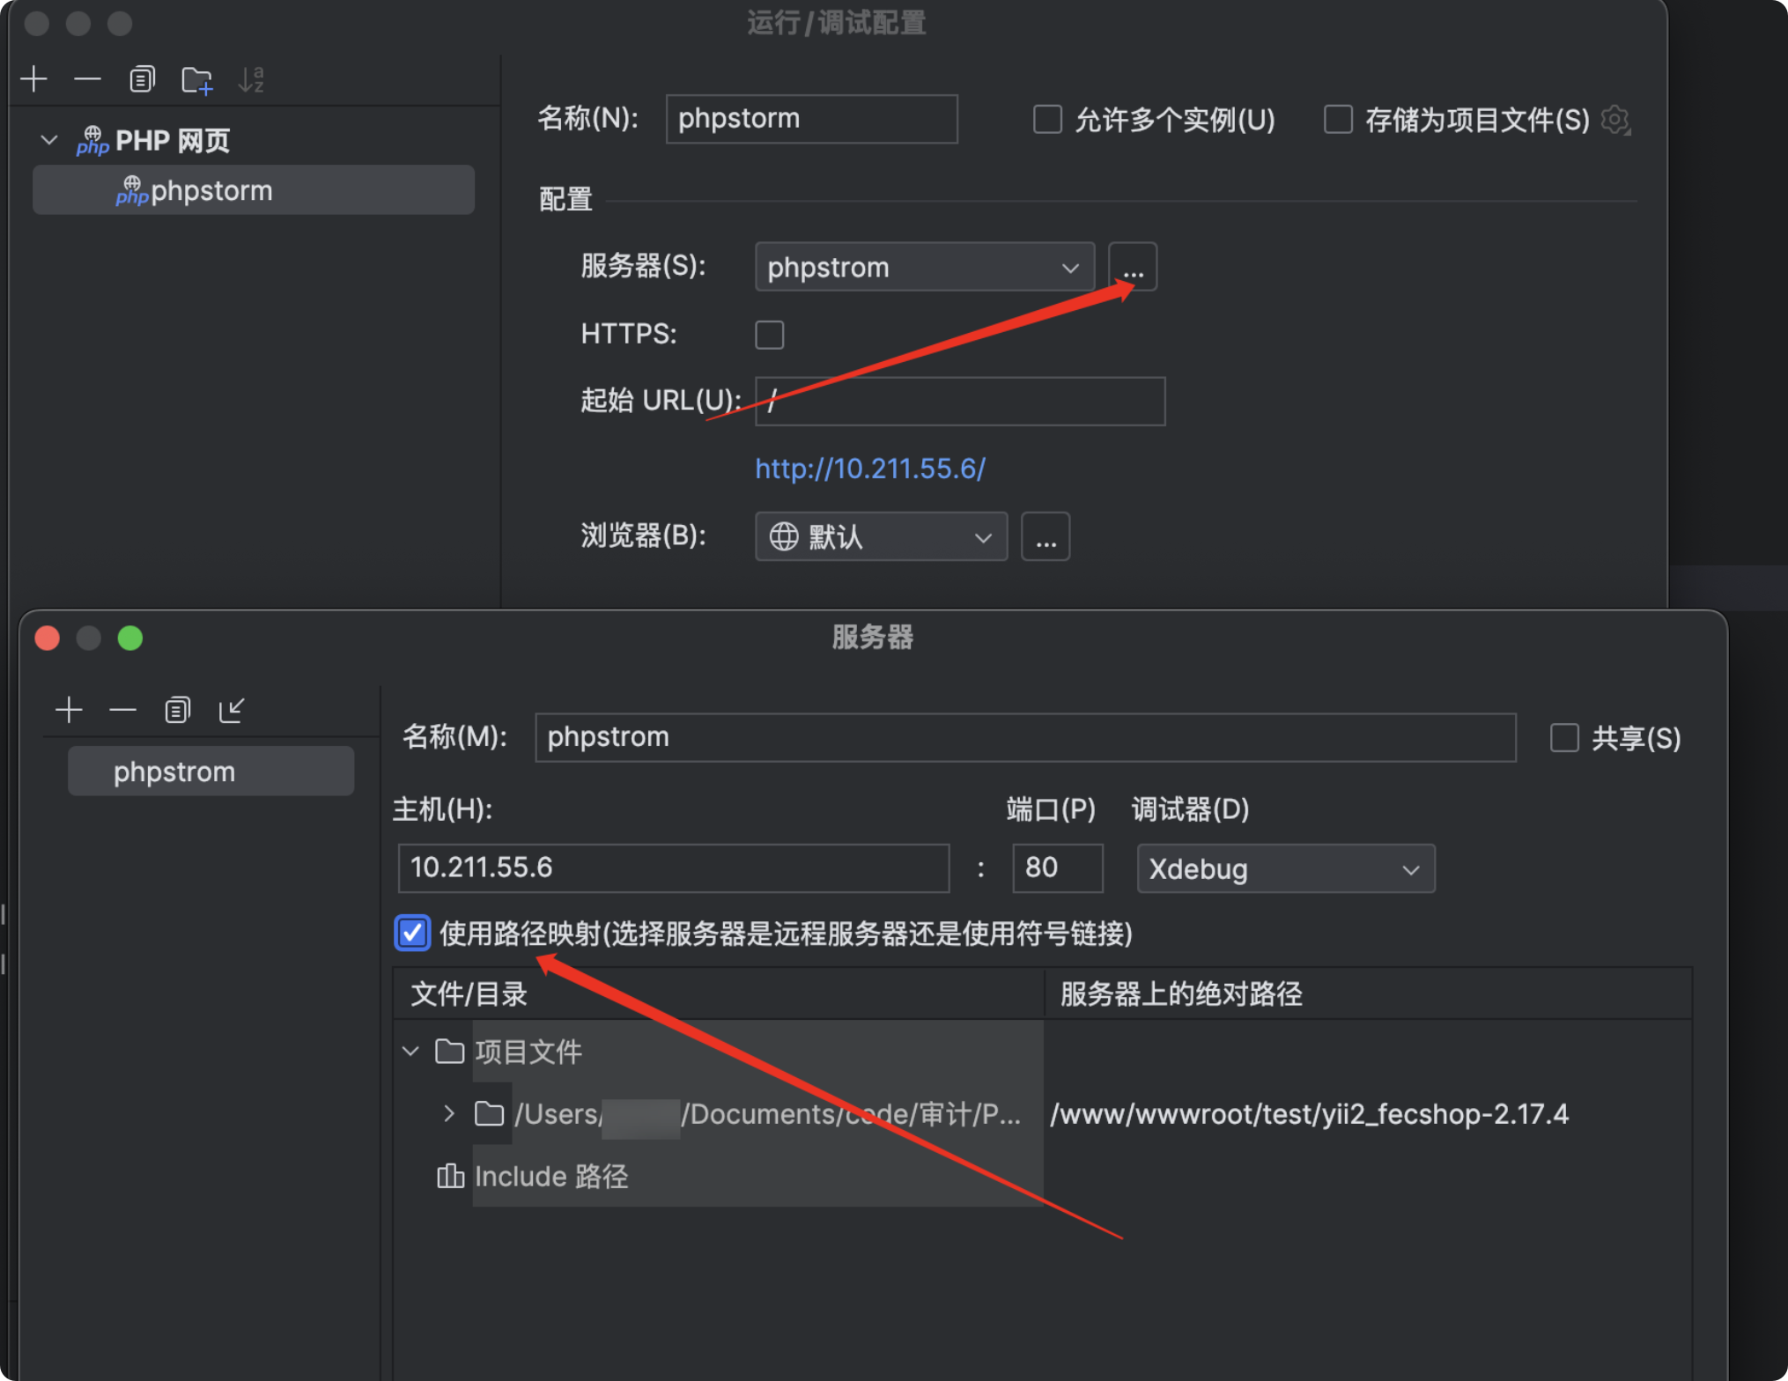Select phpstorm under PHP 网页 tree
The width and height of the screenshot is (1788, 1381).
tap(211, 191)
